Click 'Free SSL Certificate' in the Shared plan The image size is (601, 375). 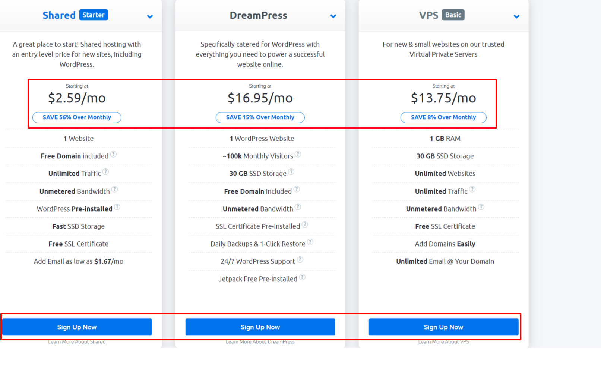tap(79, 244)
